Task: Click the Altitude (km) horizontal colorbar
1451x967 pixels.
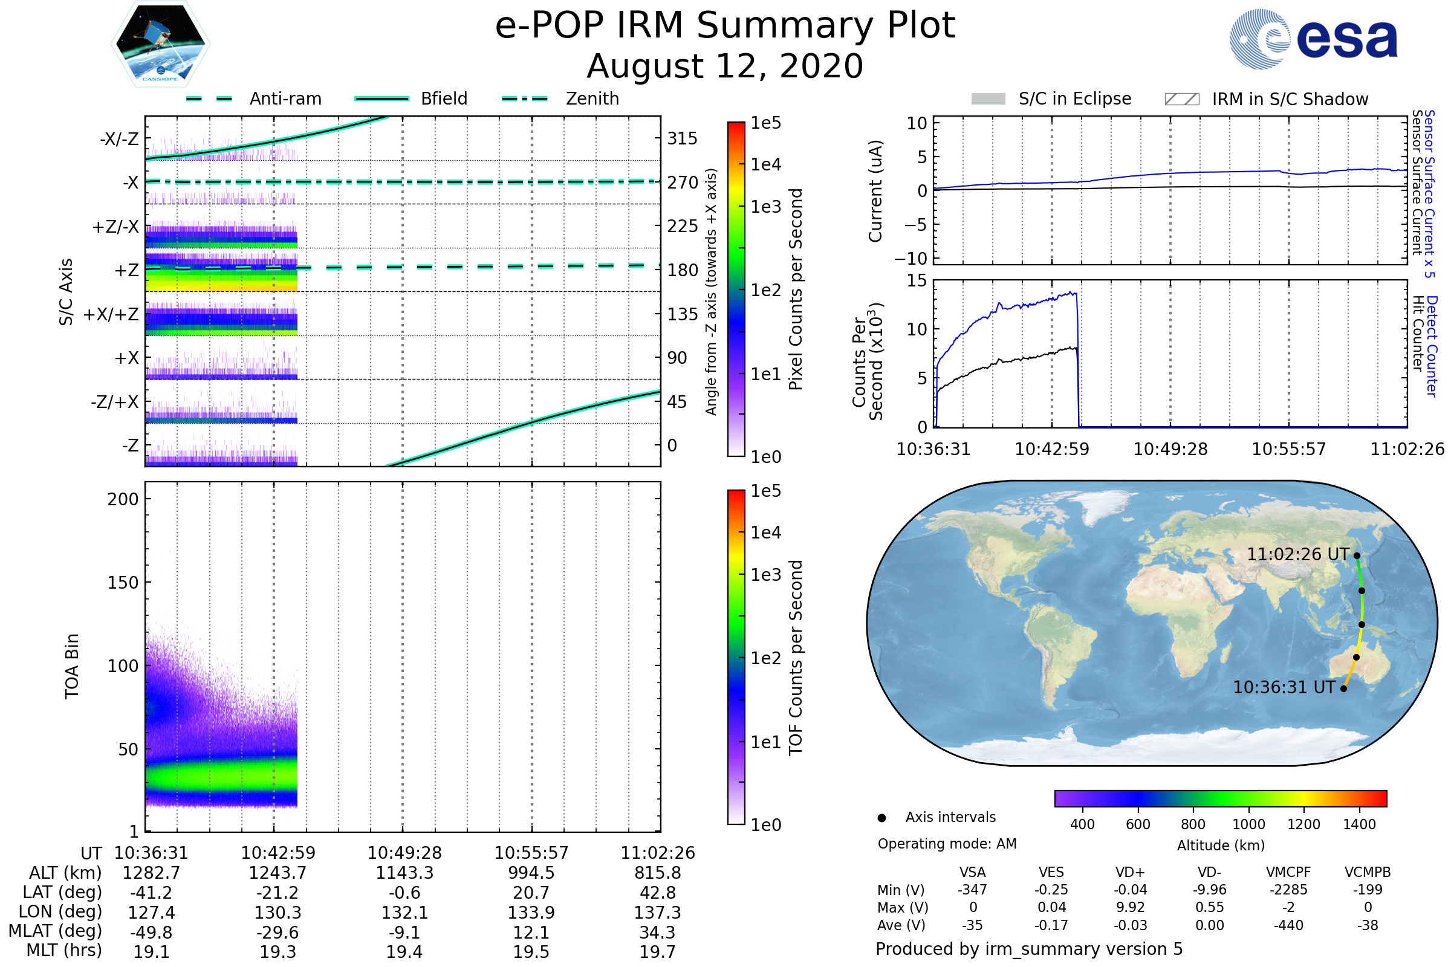Action: point(1221,798)
